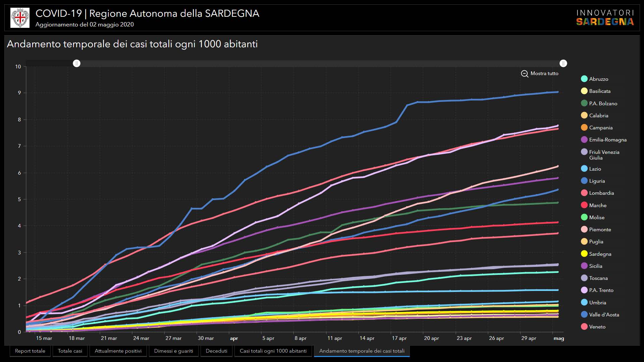Image resolution: width=644 pixels, height=362 pixels.
Task: Click the Innovatori Sardegna logo
Action: coord(605,18)
